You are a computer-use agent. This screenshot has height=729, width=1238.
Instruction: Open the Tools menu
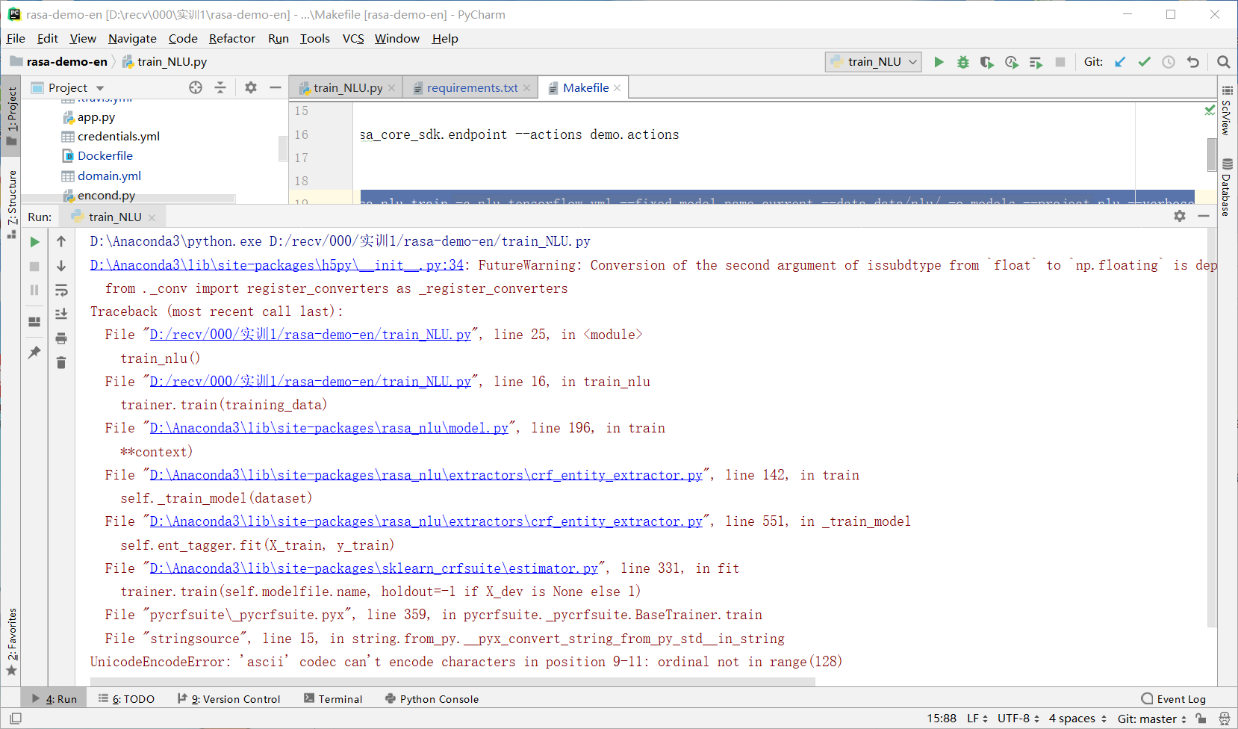tap(314, 38)
